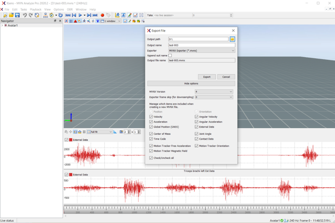Click the Open file folder icon

pyautogui.click(x=11, y=15)
